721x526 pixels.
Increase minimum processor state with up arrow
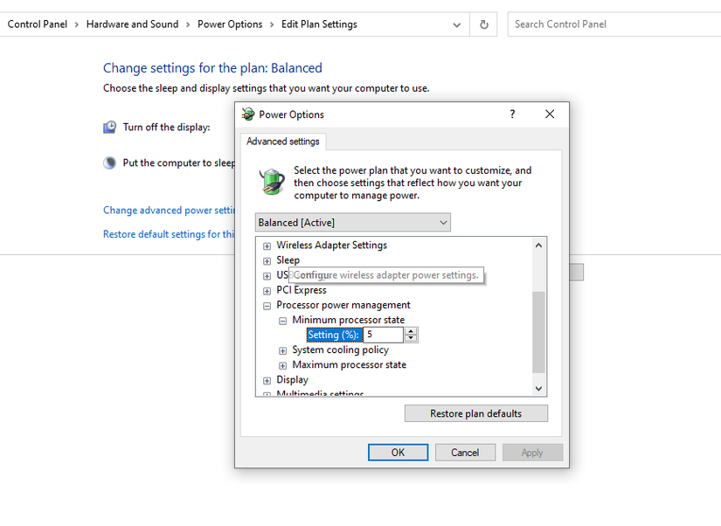point(412,331)
